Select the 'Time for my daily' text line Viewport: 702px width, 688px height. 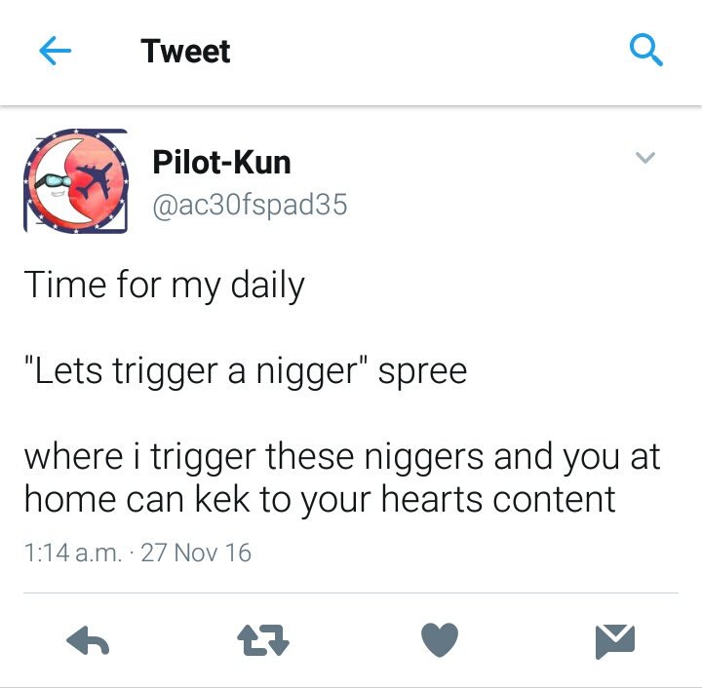(x=165, y=286)
